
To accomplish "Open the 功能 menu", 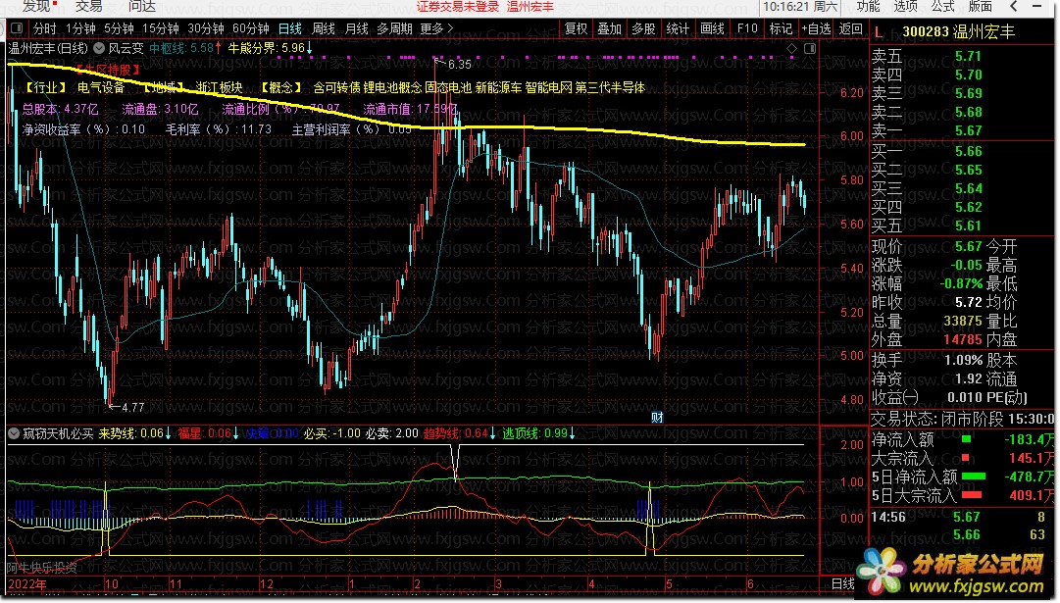I will (x=868, y=6).
